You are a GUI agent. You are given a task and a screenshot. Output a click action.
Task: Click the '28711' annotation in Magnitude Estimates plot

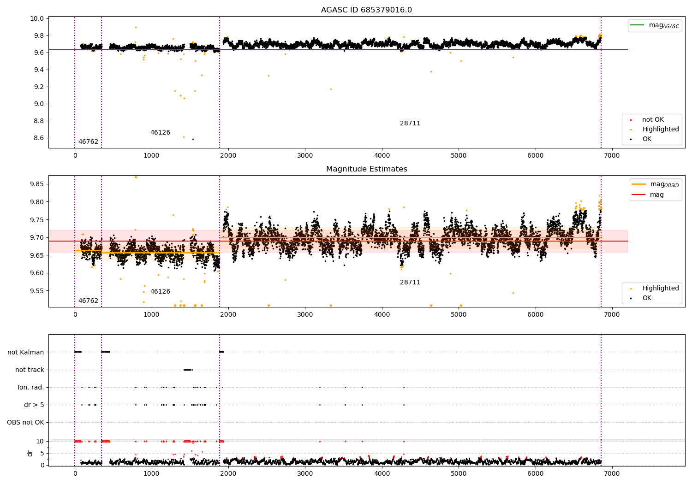[410, 283]
